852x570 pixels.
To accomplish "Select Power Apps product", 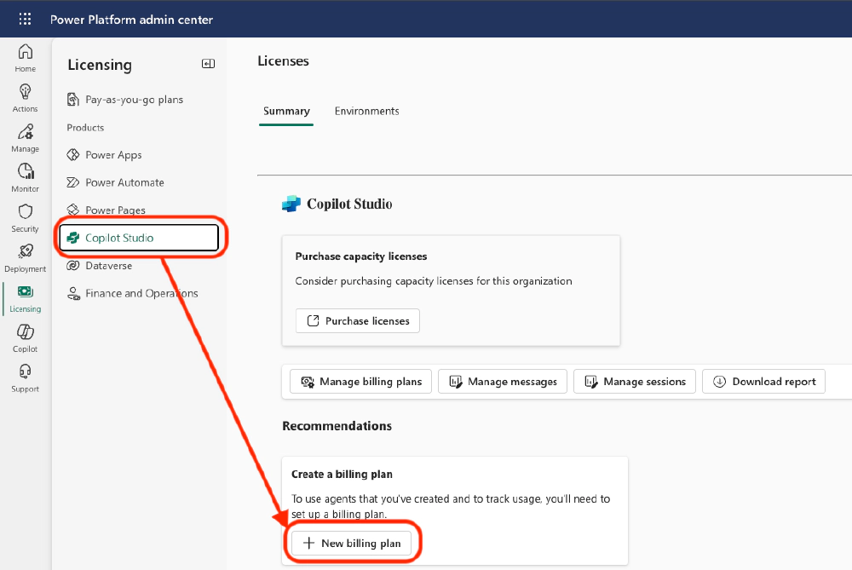I will click(104, 155).
